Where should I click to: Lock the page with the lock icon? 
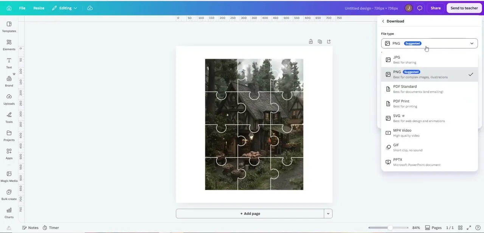click(x=311, y=42)
